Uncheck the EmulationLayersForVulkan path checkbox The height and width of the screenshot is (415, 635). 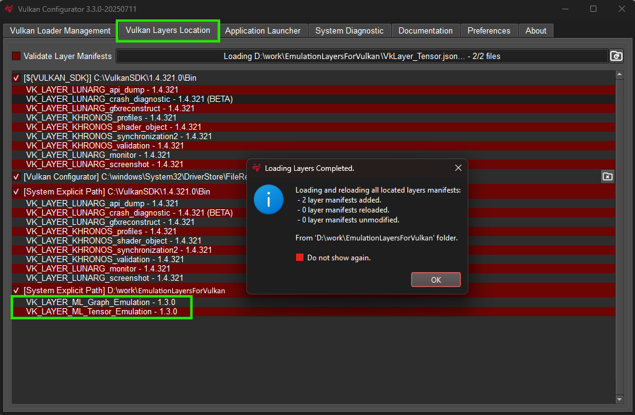(x=16, y=290)
